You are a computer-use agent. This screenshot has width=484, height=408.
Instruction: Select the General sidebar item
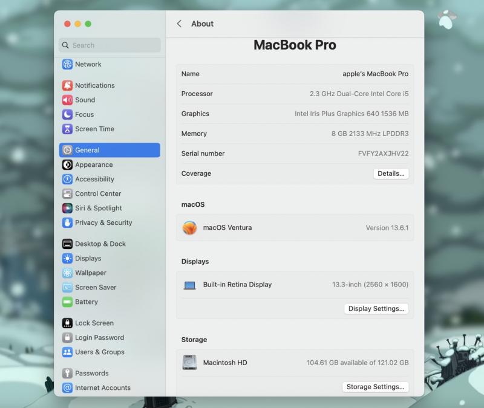click(x=110, y=150)
